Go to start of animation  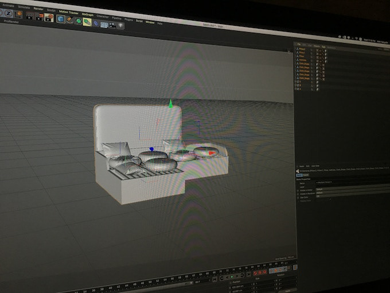coord(215,279)
